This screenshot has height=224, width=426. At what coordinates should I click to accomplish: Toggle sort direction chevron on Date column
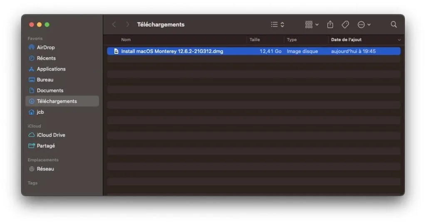(399, 40)
